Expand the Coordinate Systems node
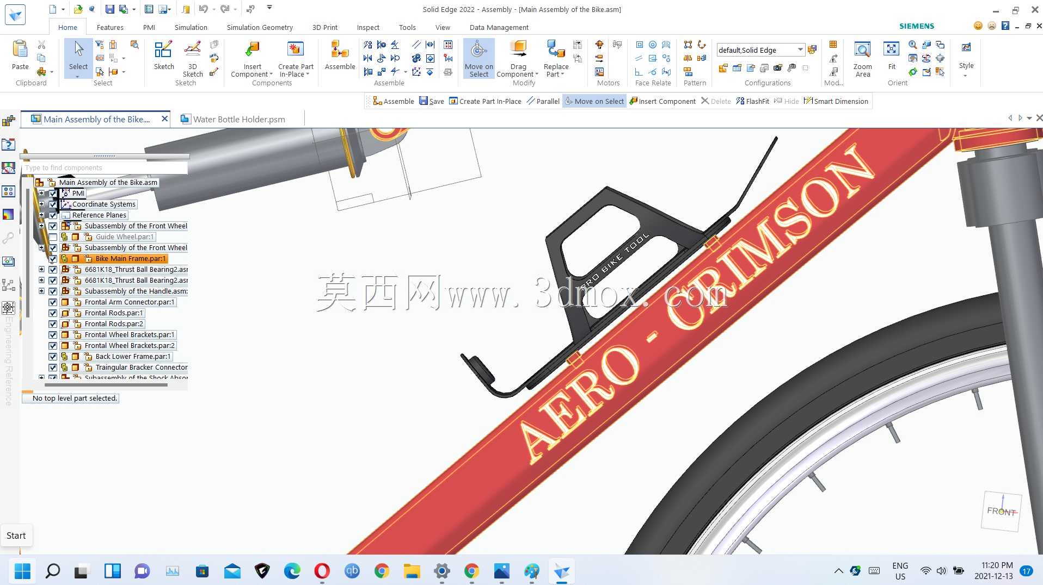Image resolution: width=1043 pixels, height=585 pixels. (41, 204)
